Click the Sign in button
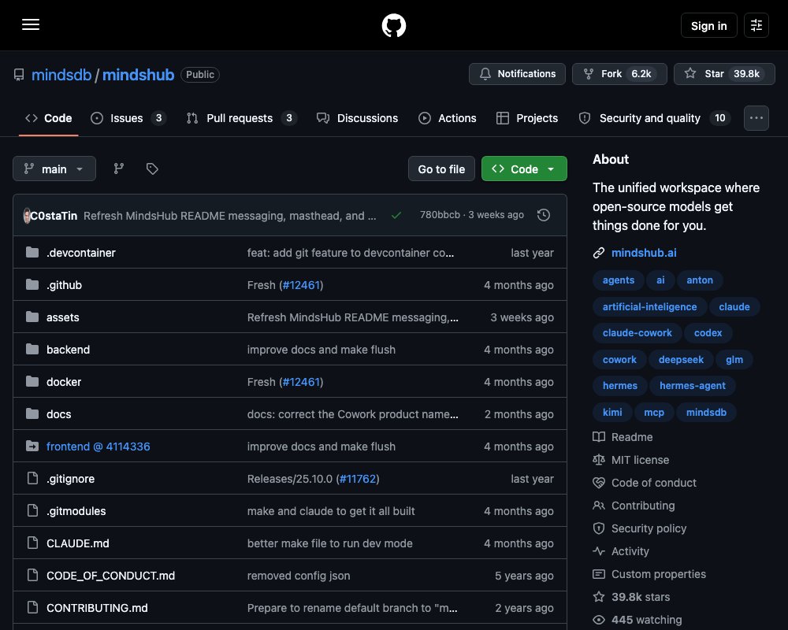Screen dimensions: 788x630 pos(708,26)
